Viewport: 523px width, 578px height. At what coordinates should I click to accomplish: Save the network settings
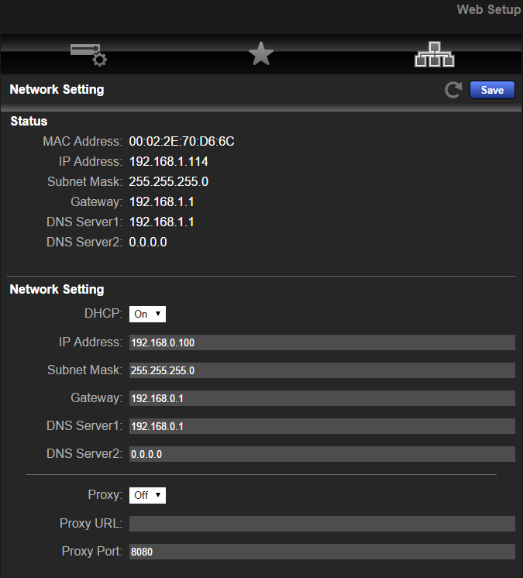pos(492,90)
